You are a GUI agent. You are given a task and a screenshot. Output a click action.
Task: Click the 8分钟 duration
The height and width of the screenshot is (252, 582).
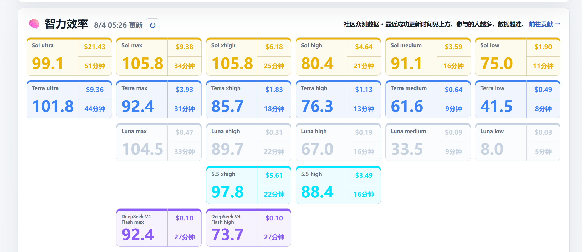point(543,109)
